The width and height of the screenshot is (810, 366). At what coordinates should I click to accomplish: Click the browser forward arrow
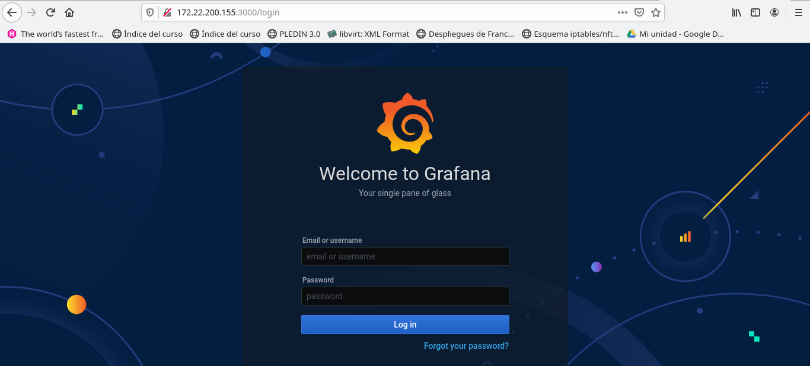31,12
